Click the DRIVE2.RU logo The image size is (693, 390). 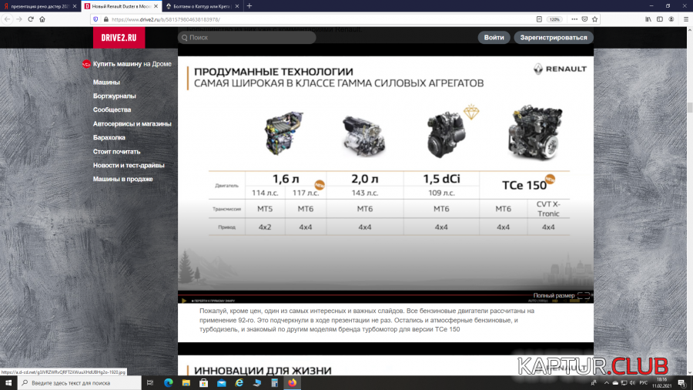[x=119, y=38]
